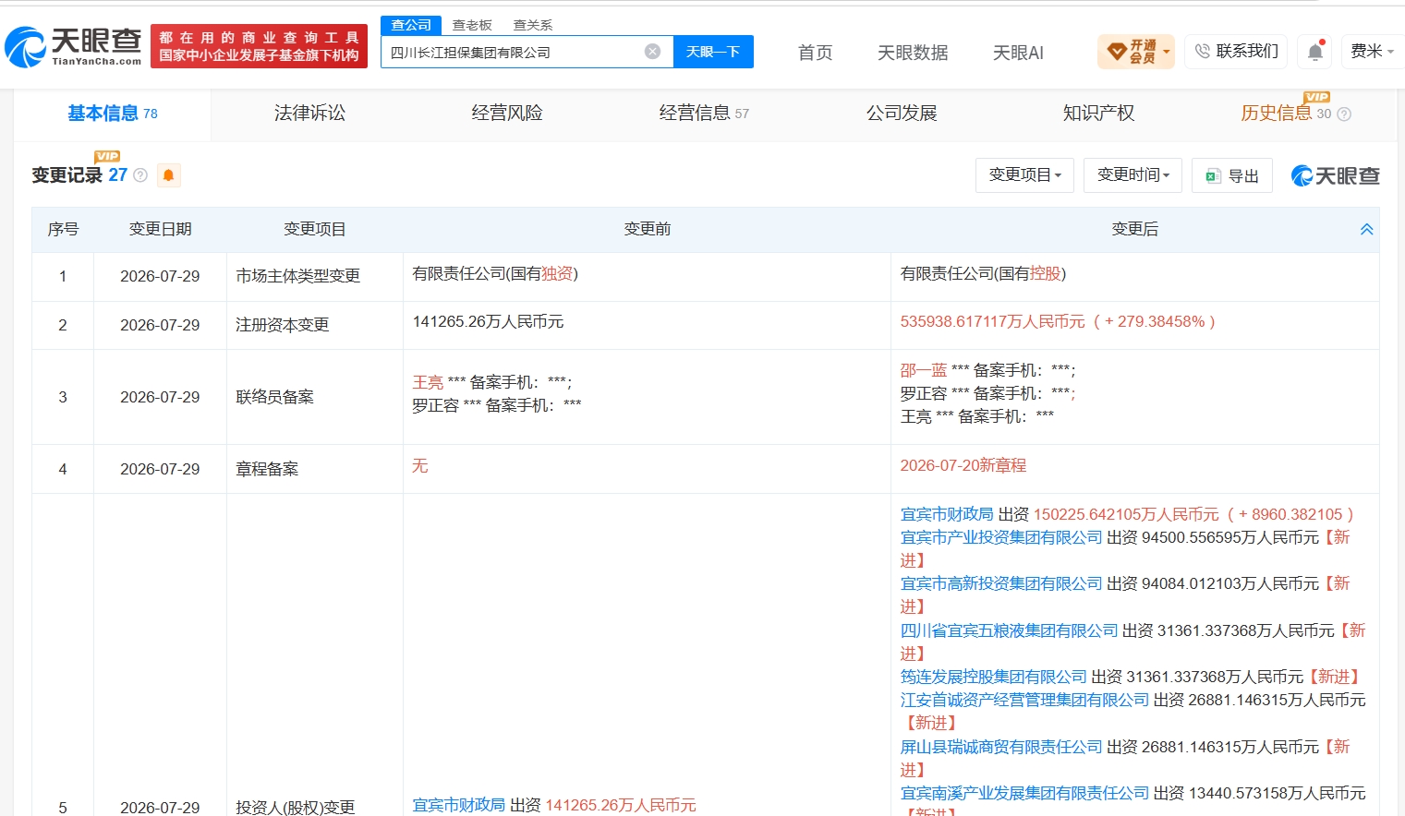This screenshot has width=1405, height=816.
Task: Select the 查老板 search mode tab
Action: 472,25
